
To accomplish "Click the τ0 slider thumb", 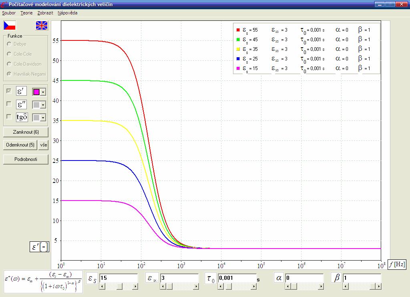I will [229, 287].
